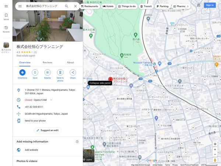The image size is (221, 166).
Task: Open the main hamburger menu in far-left sidebar
Action: click(x=6, y=6)
